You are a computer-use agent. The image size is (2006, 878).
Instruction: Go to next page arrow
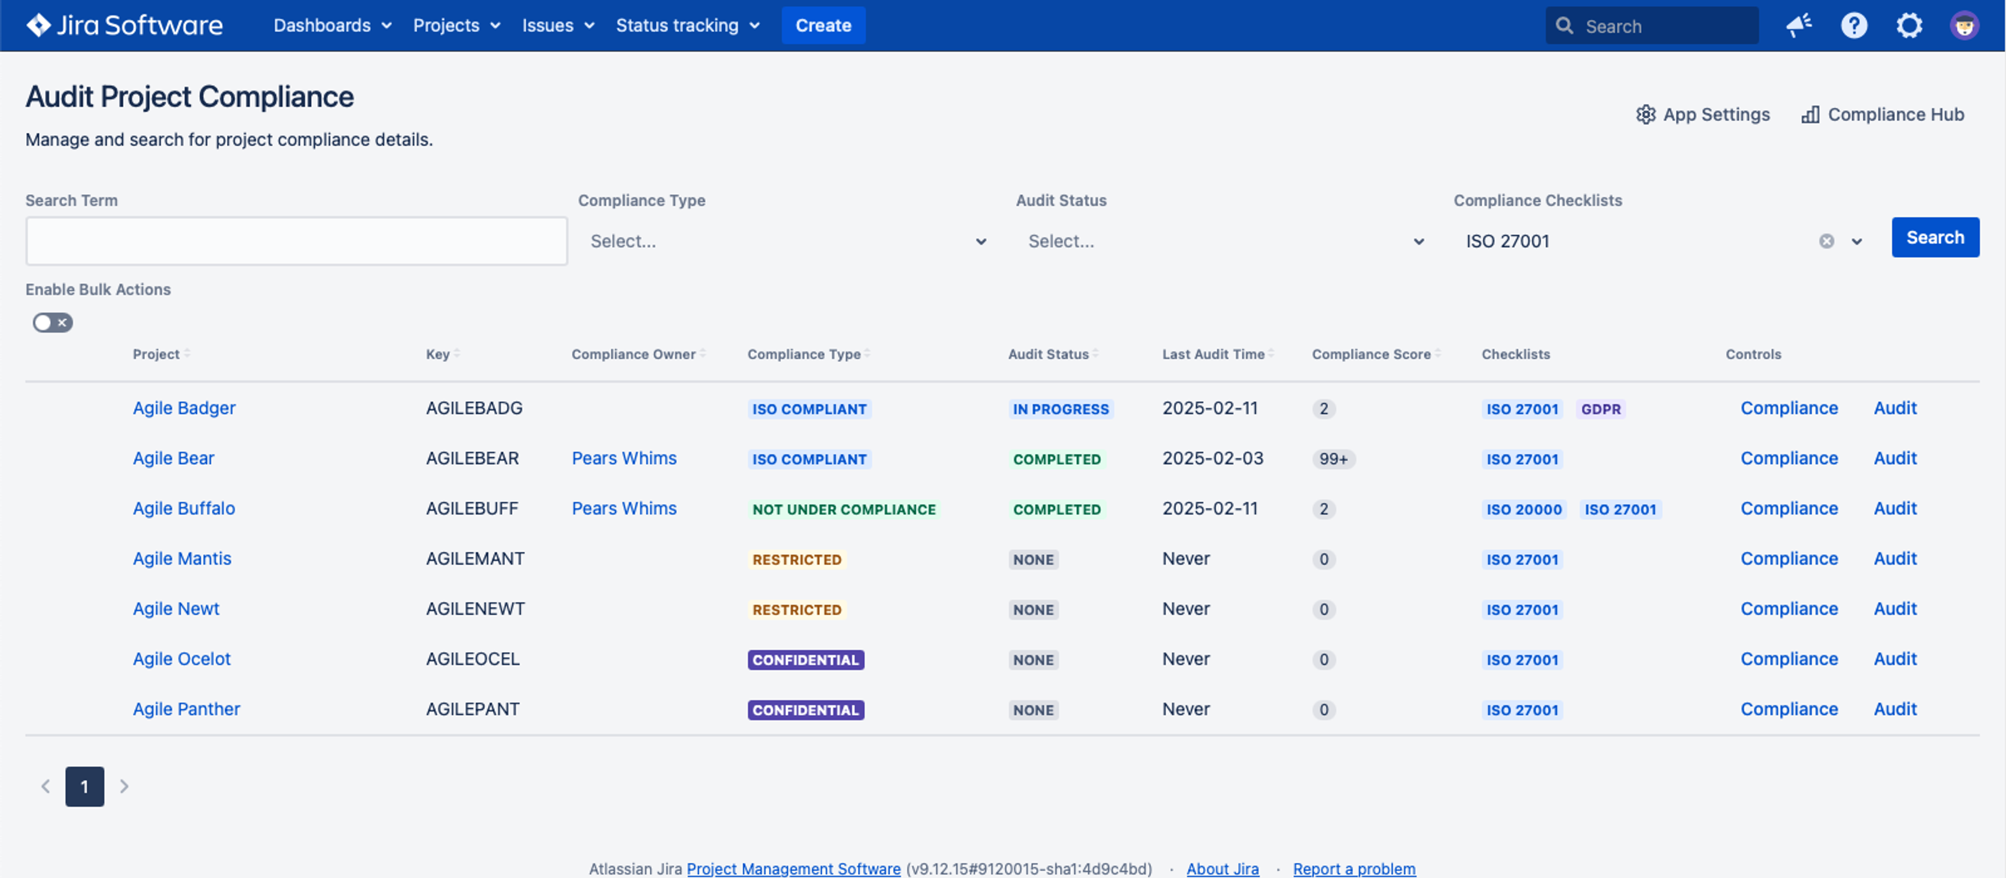(x=124, y=786)
